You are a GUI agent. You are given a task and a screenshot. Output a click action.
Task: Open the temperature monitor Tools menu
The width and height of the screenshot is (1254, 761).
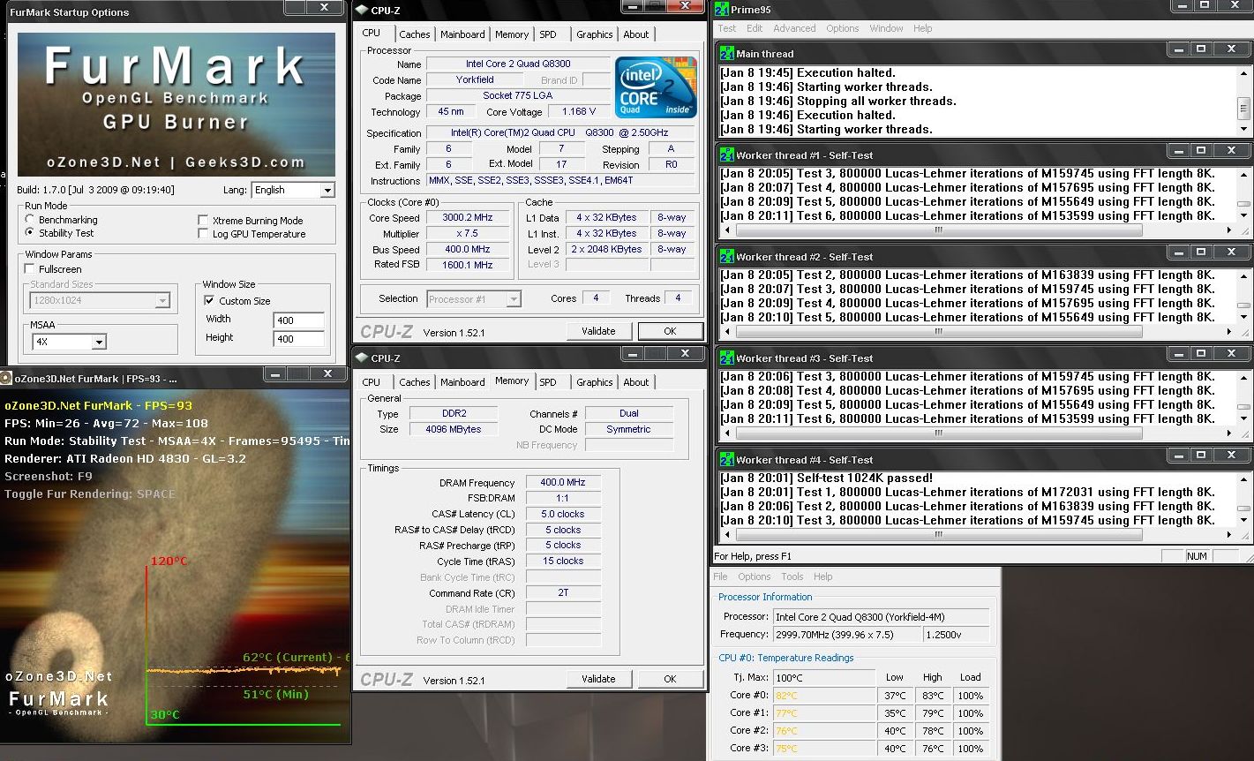792,576
